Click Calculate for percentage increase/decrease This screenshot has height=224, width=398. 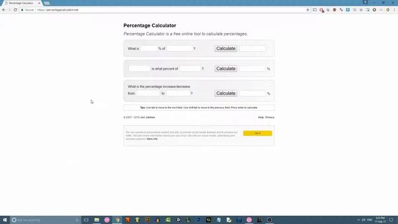[x=226, y=93]
